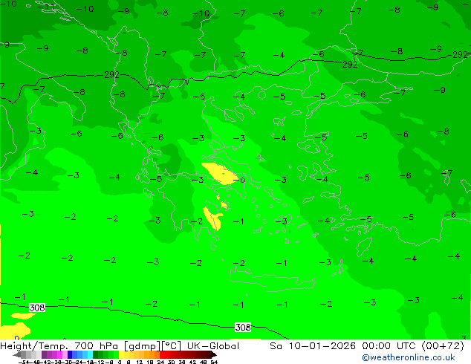Pick the cyan swatch in the temperature legend

pos(90,354)
